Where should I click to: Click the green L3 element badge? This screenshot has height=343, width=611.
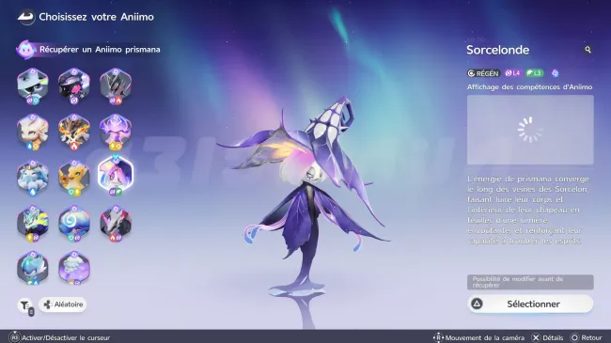534,73
